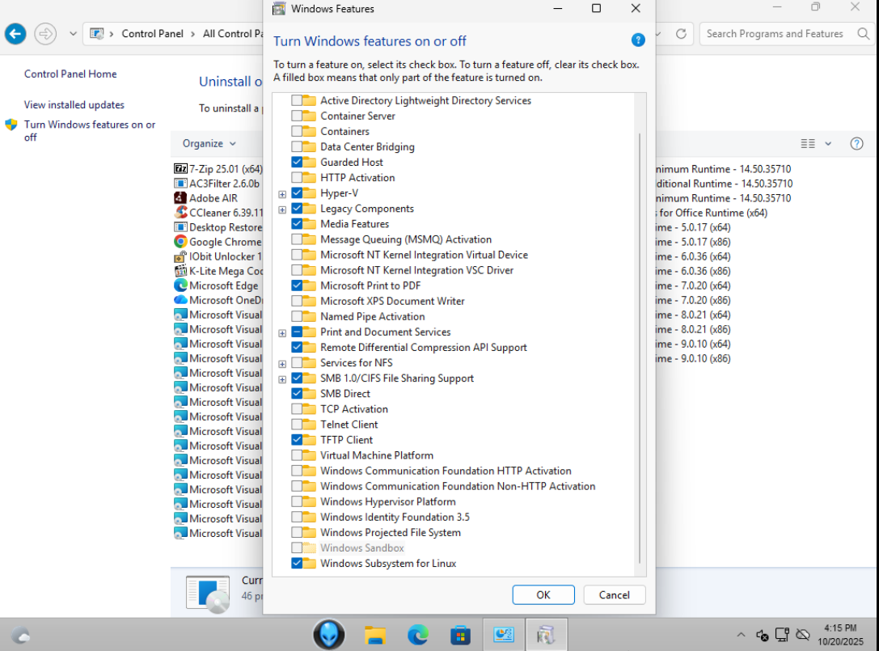Select K-Lite Mega Codec icon
Image resolution: width=879 pixels, height=651 pixels.
click(180, 271)
